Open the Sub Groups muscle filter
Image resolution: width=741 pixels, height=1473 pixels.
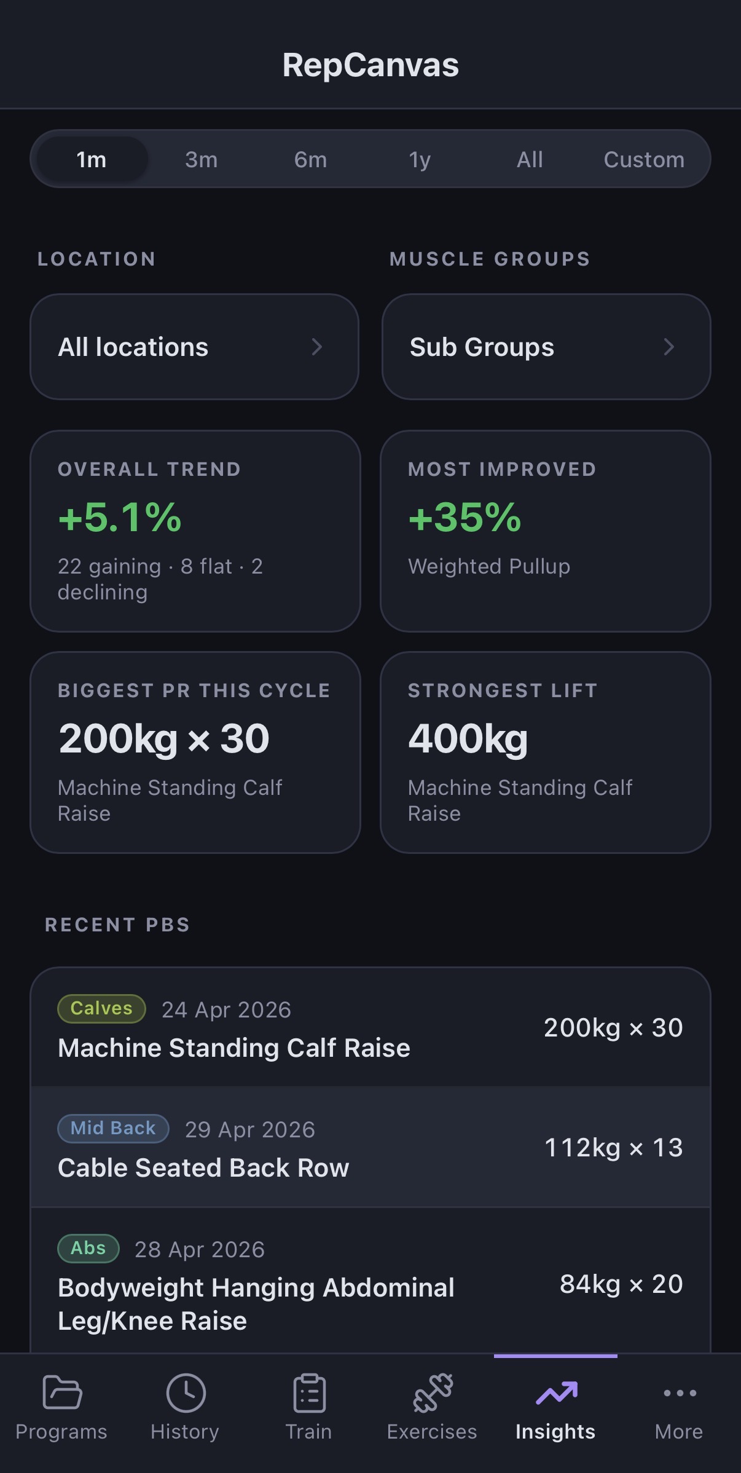click(x=547, y=347)
